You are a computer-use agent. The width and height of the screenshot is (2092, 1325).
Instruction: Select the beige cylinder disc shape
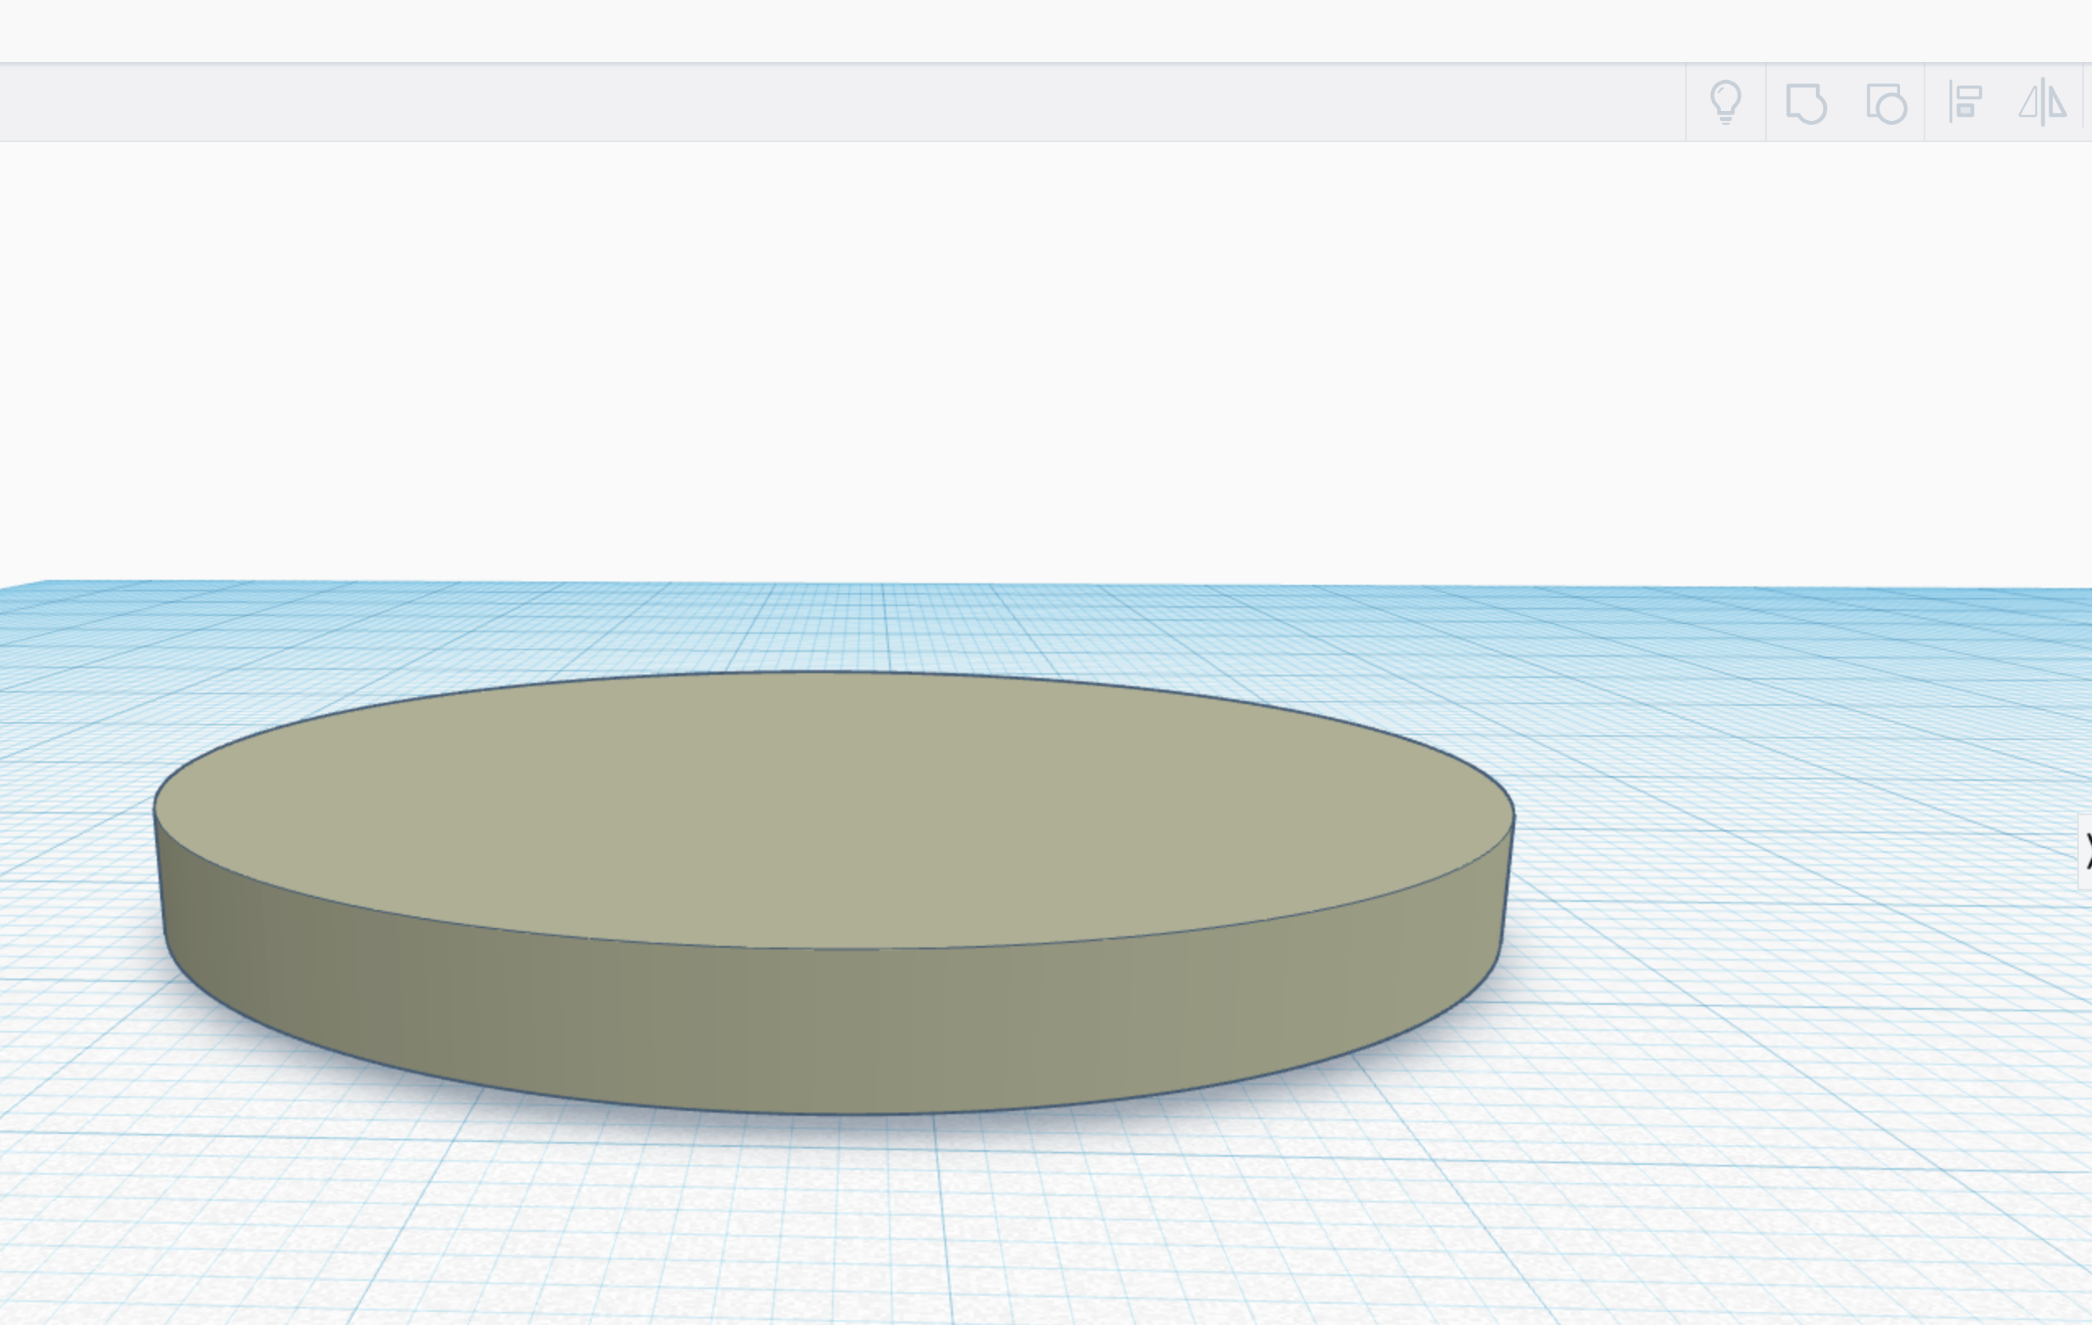coord(834,893)
